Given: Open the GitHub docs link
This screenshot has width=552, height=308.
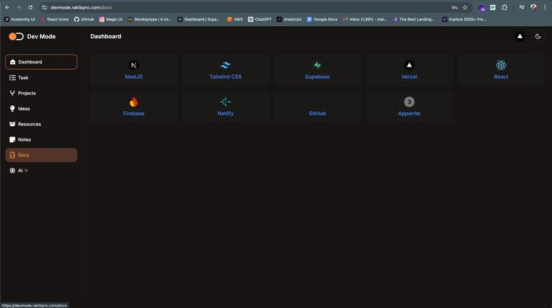Looking at the screenshot, I should (x=317, y=113).
